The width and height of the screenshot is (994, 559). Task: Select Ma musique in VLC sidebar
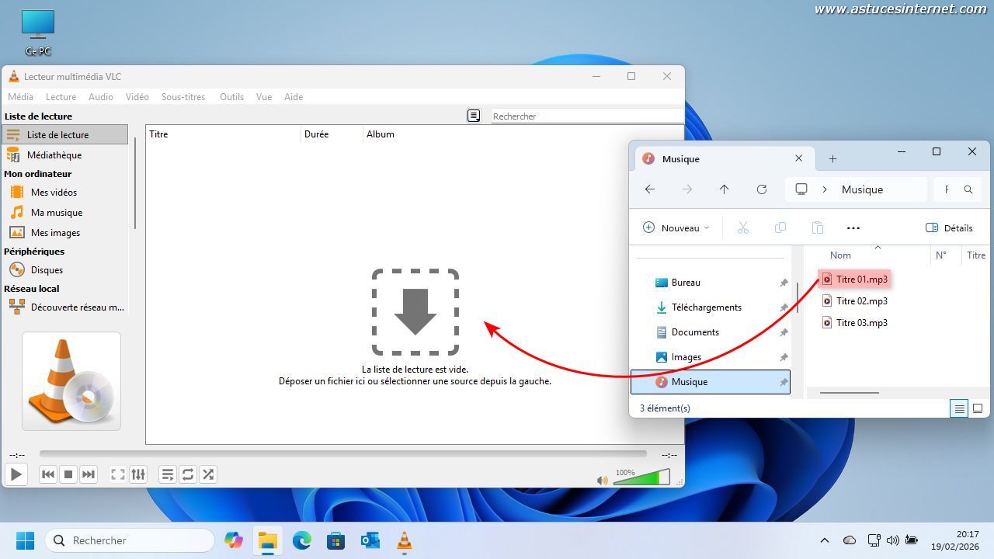(56, 213)
